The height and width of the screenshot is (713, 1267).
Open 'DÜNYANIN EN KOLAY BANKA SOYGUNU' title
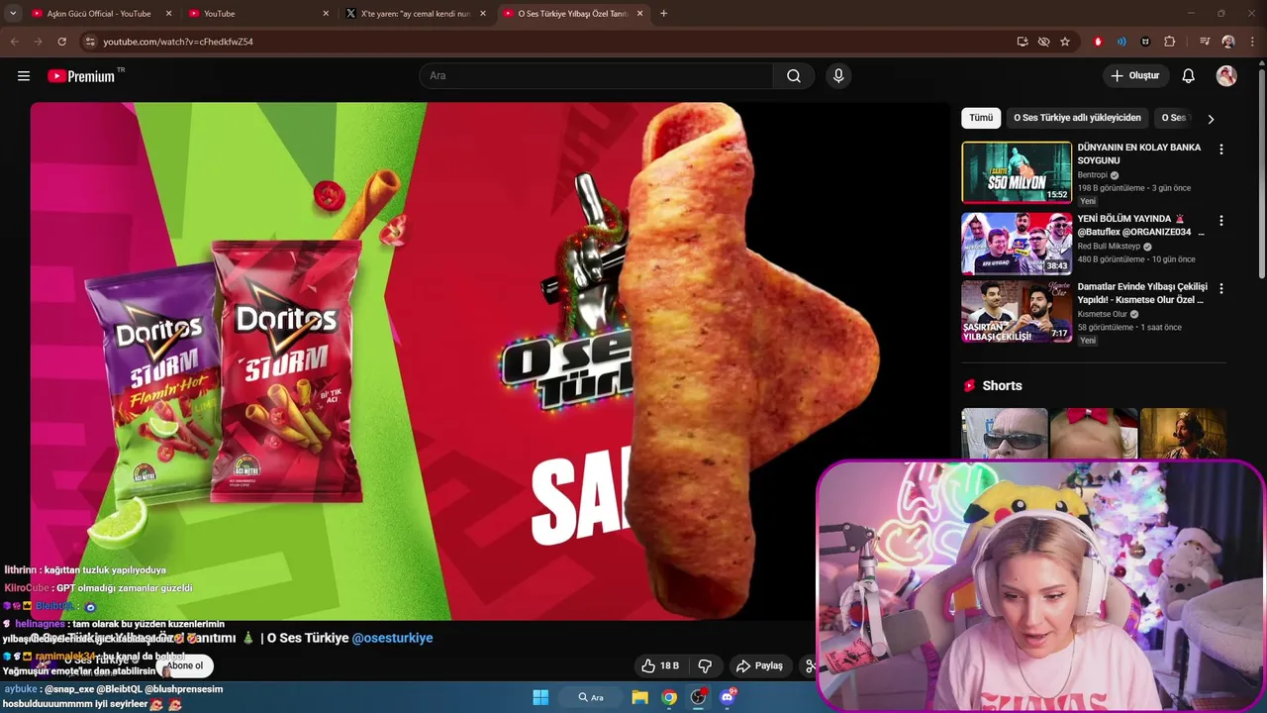[1139, 153]
